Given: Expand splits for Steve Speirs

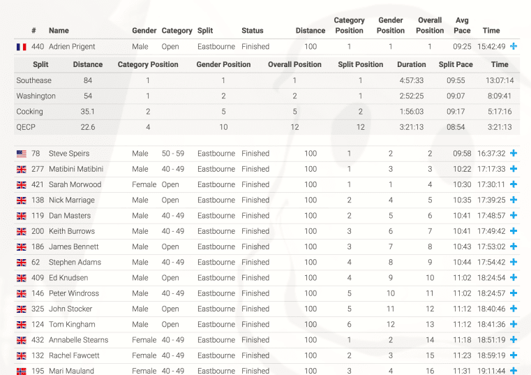Looking at the screenshot, I should coord(514,153).
